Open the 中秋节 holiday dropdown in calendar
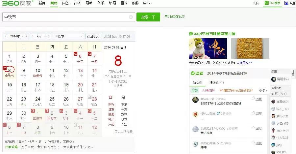Screen dimensions: 296x154 [68, 36]
